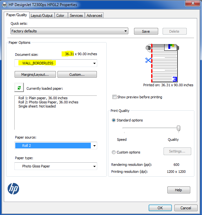This screenshot has width=202, height=215.
Task: Select Standard options radio button
Action: point(114,120)
